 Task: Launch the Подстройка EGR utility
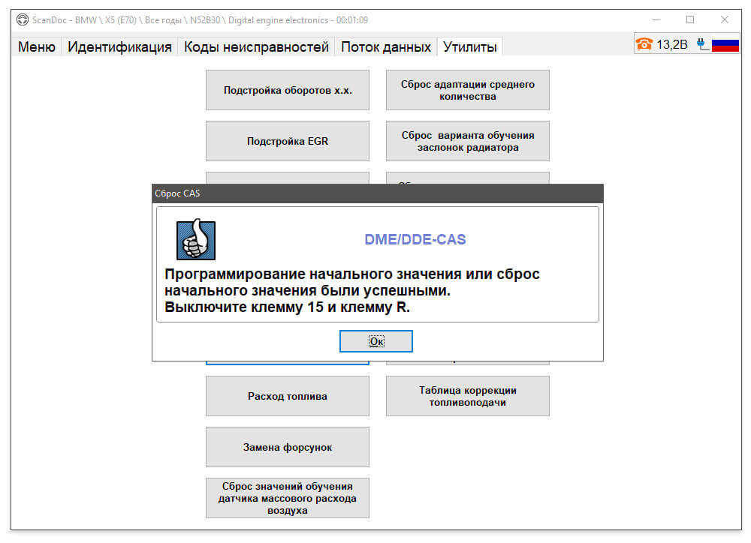(x=288, y=141)
